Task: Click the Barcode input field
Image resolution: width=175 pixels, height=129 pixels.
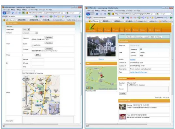Action: [x=38, y=59]
